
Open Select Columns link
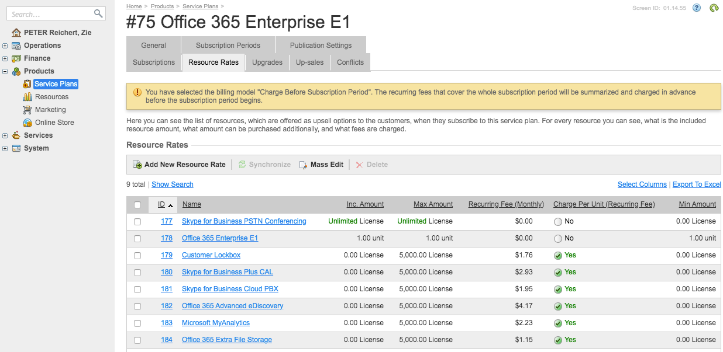point(642,184)
